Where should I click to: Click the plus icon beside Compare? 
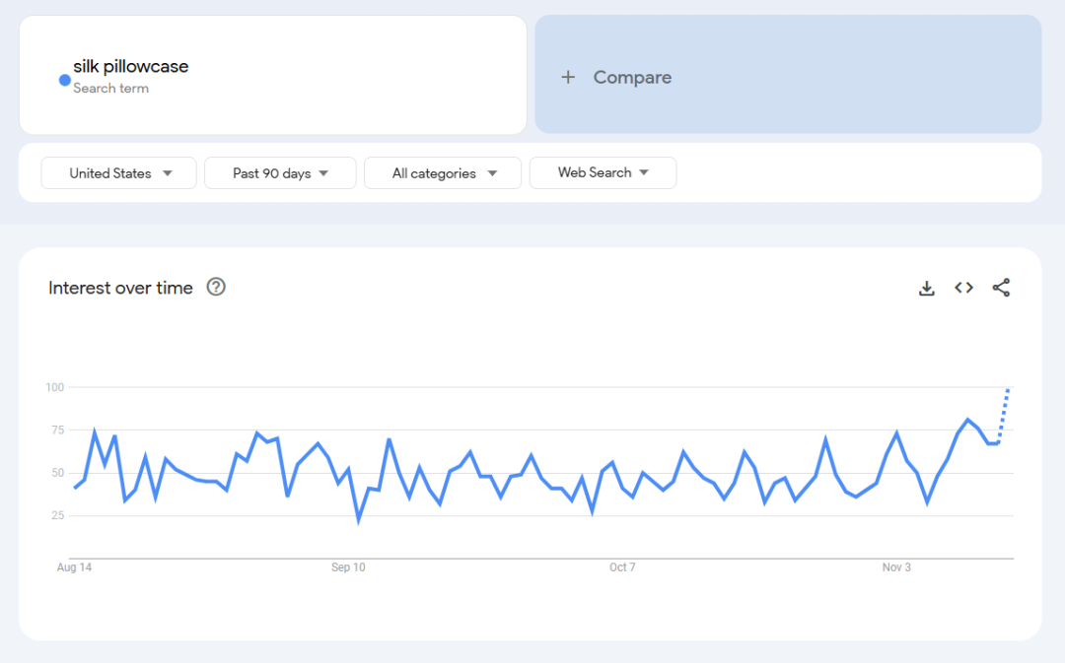(x=568, y=77)
